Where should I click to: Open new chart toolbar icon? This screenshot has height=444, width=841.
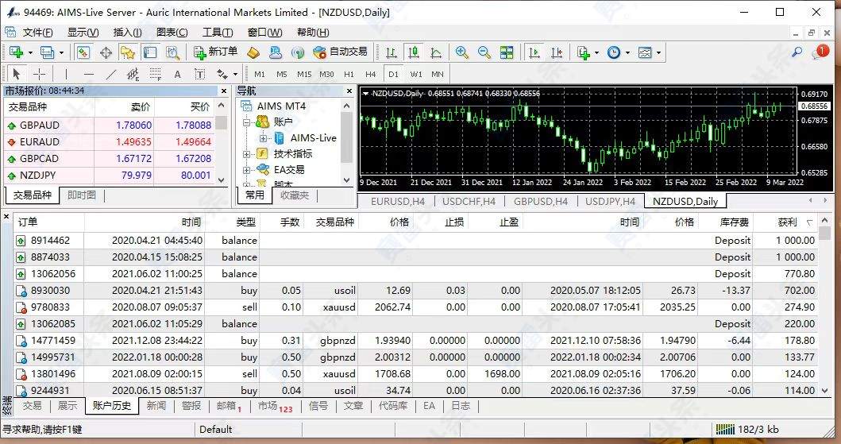(x=16, y=52)
